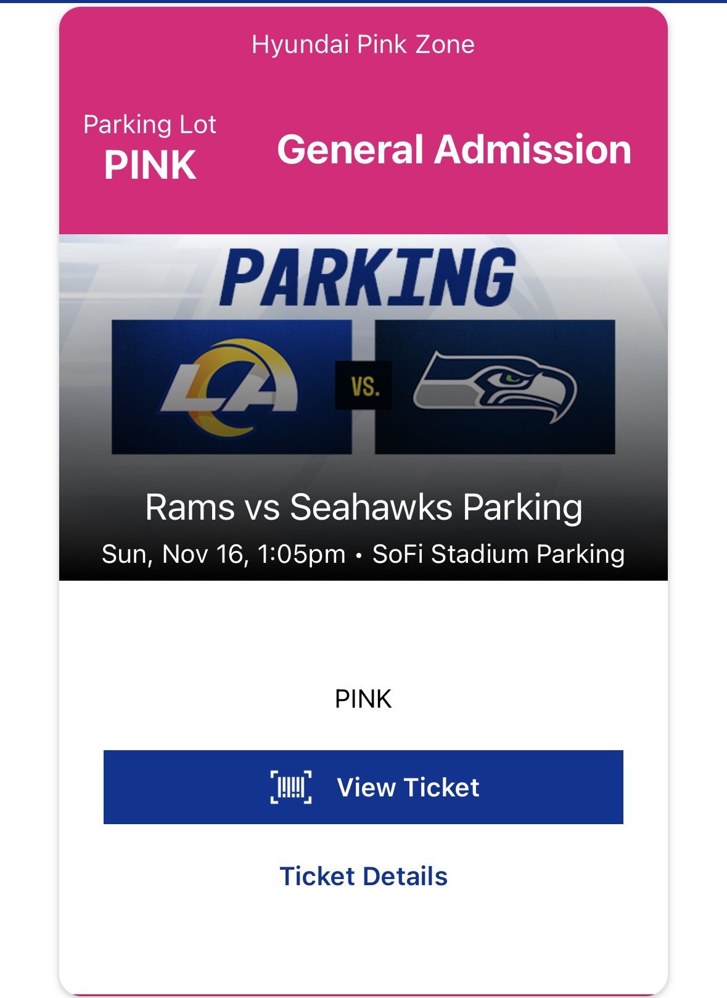The image size is (727, 998).
Task: Click the Parking Lot label
Action: click(150, 125)
